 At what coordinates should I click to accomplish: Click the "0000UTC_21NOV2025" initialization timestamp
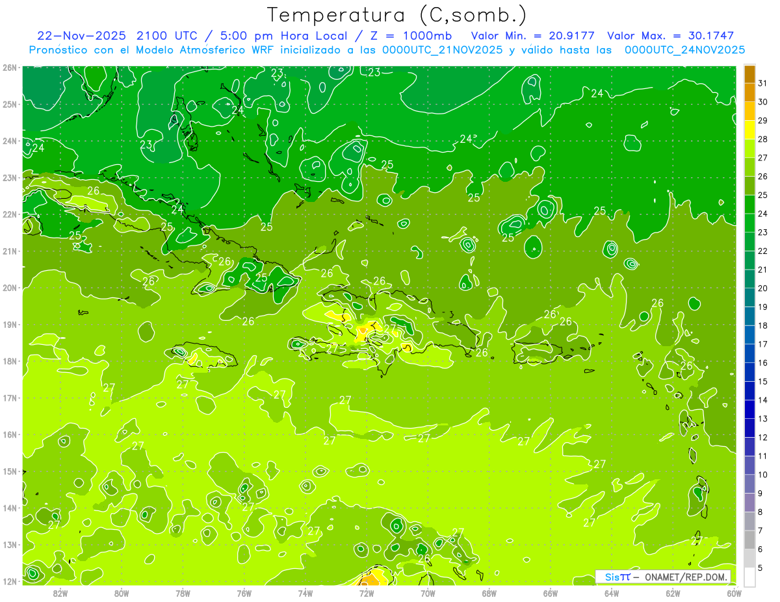coord(441,50)
